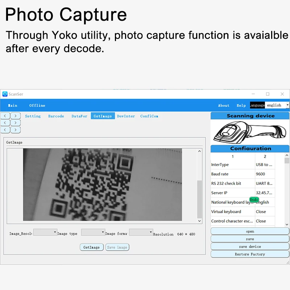This screenshot has height=290, width=290.
Task: Minimize the ScanSer window
Action: pyautogui.click(x=253, y=94)
